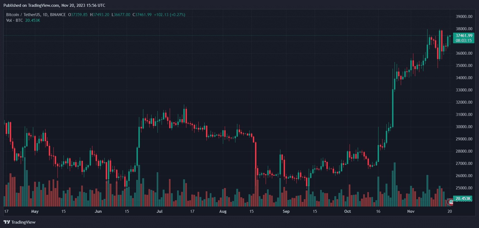
Task: Click the Jun marker on time axis
Action: [98, 211]
